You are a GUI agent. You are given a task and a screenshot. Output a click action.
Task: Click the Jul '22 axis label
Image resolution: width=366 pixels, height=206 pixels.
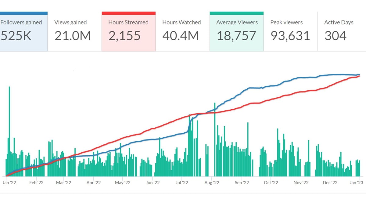[182, 183]
